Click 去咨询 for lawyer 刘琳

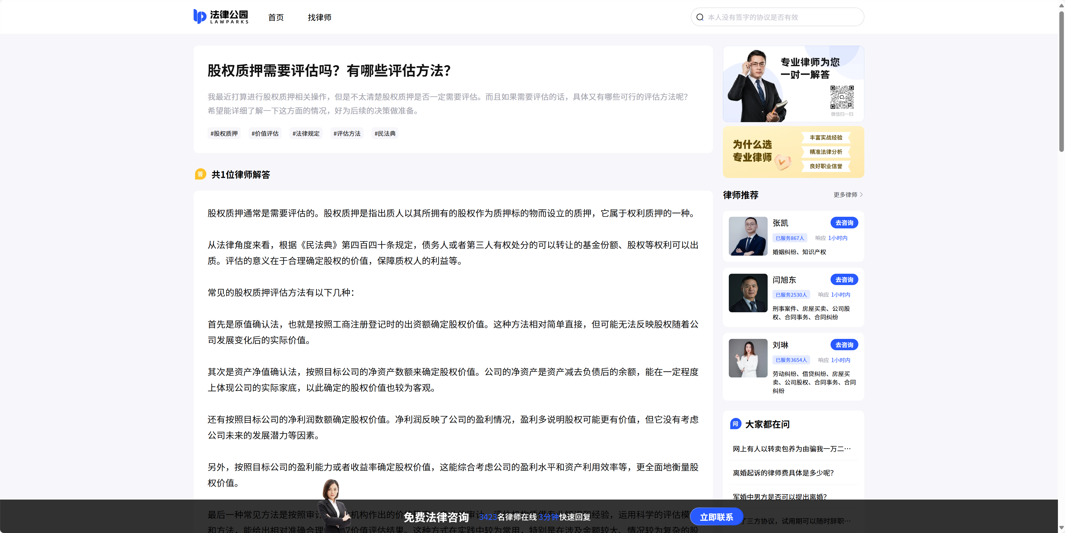[x=844, y=345]
